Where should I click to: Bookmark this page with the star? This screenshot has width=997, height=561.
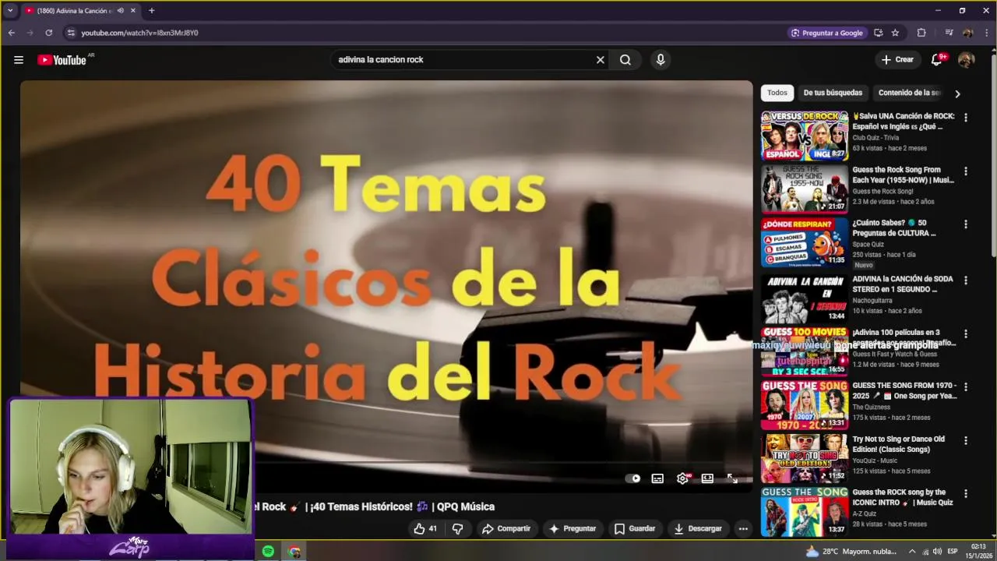[x=895, y=33]
